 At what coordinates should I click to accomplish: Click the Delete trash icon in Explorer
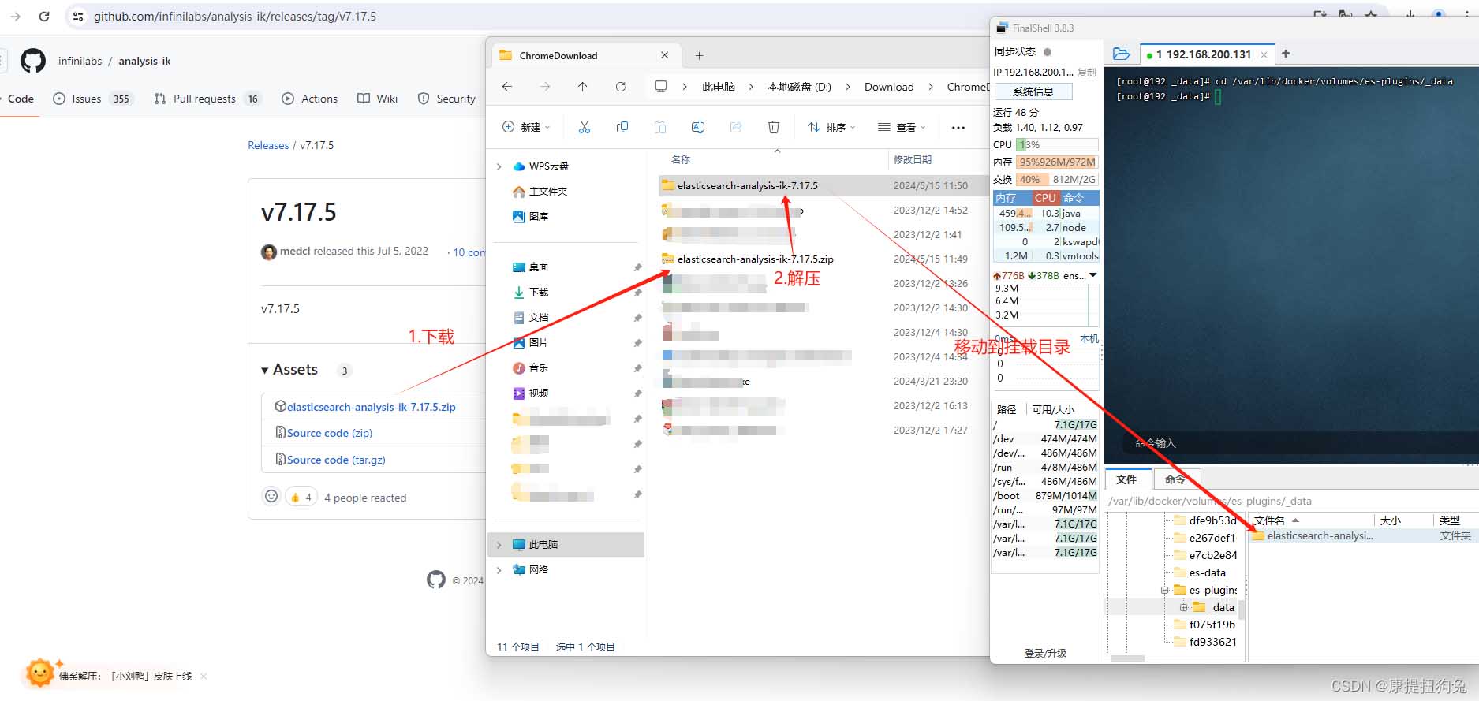click(x=774, y=127)
